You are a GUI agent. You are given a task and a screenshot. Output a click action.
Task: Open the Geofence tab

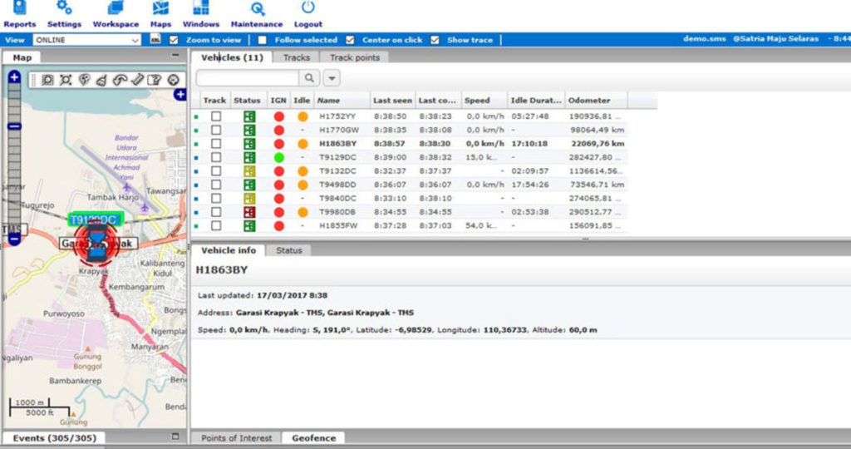pos(312,438)
